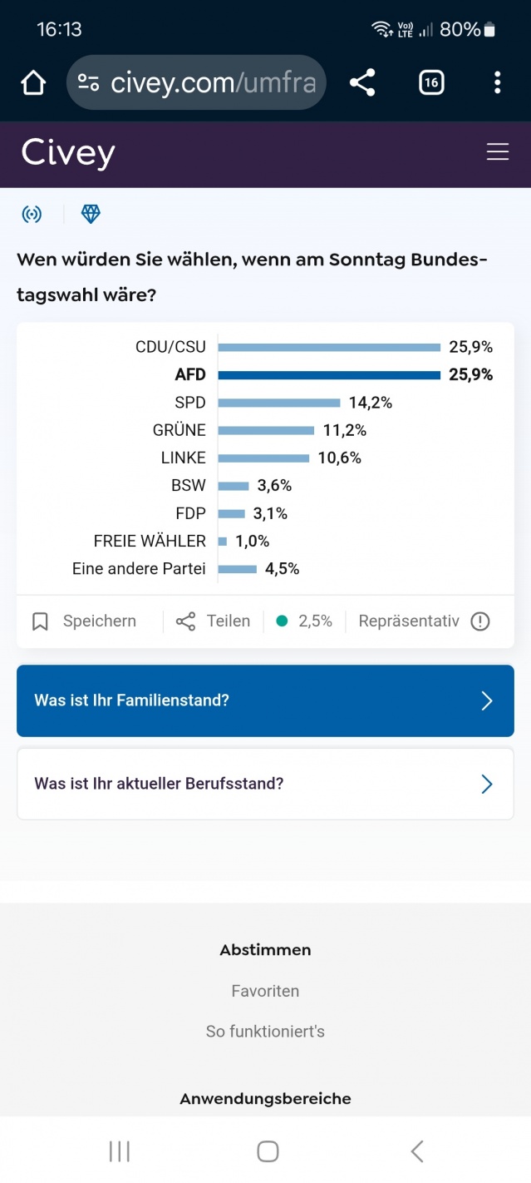Open Favoriten footer link
The height and width of the screenshot is (1183, 531).
tap(265, 991)
